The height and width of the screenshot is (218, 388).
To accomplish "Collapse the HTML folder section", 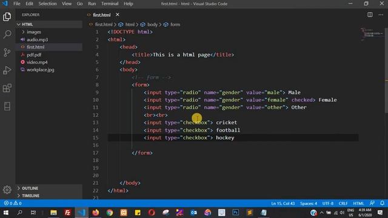I will (49, 24).
